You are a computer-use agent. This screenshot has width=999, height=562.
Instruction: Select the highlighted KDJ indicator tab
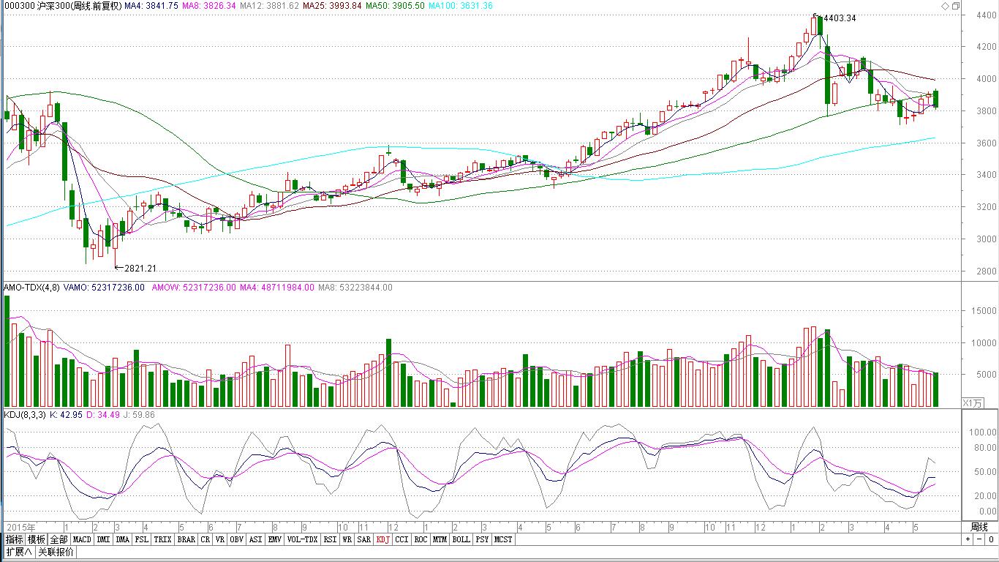pos(383,539)
